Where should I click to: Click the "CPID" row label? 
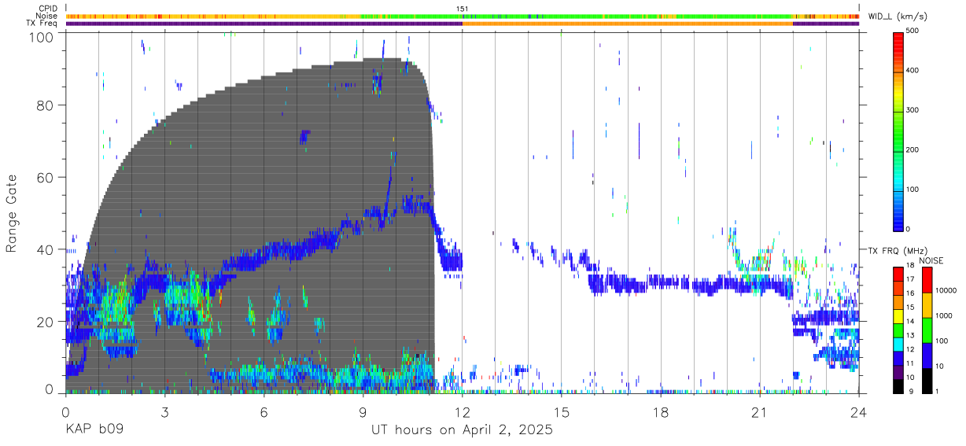(x=49, y=9)
